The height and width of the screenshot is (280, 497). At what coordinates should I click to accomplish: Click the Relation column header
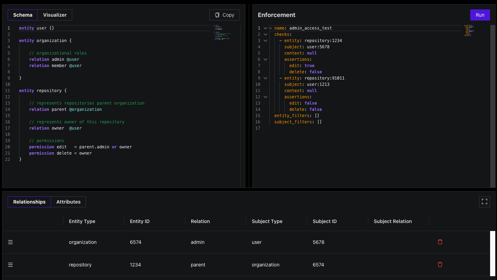tap(200, 221)
